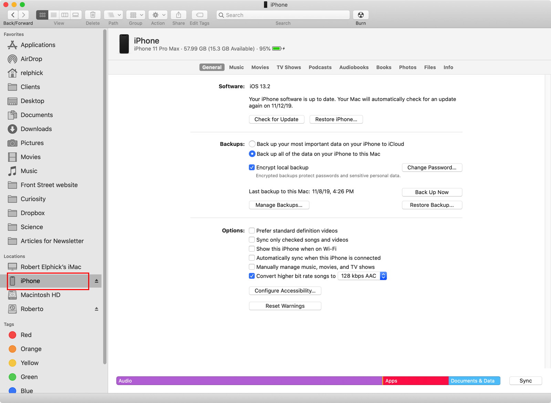551x403 pixels.
Task: Enable Show this iPhone when on Wi-Fi
Action: [252, 249]
